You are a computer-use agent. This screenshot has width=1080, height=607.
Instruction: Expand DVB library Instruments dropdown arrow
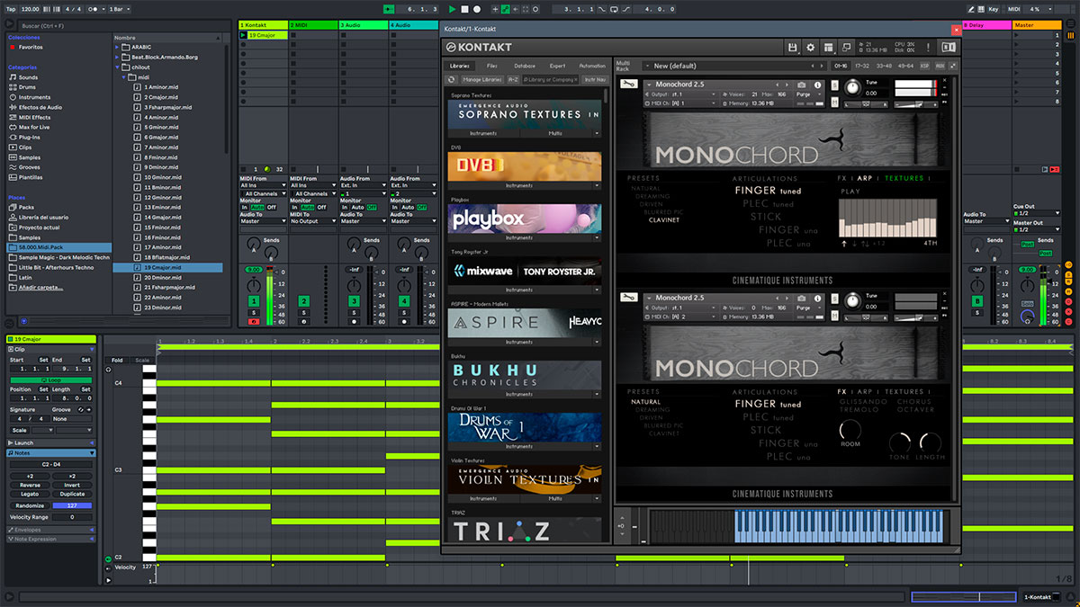(x=596, y=185)
